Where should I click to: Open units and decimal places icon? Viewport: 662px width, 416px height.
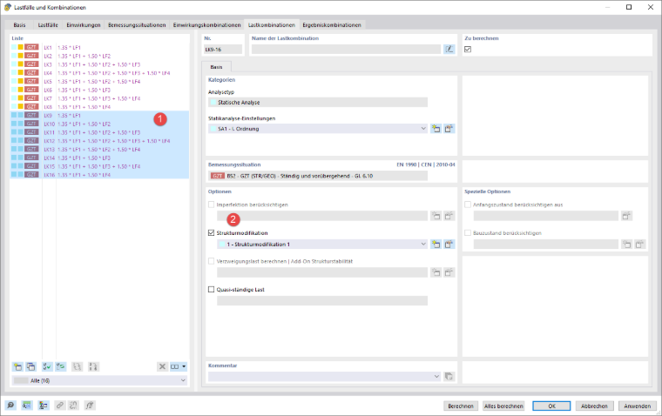pyautogui.click(x=27, y=406)
